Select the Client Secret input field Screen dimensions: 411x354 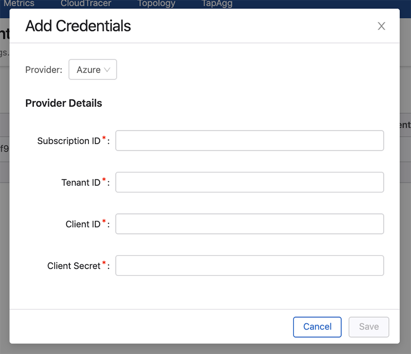250,265
